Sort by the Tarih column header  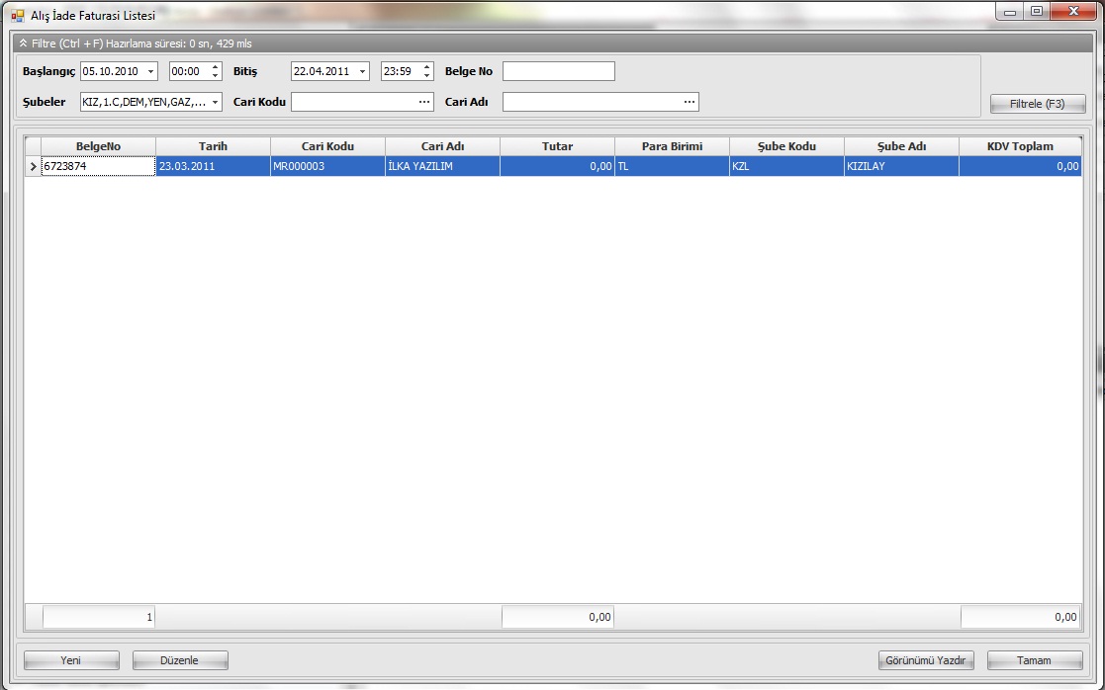pyautogui.click(x=213, y=146)
